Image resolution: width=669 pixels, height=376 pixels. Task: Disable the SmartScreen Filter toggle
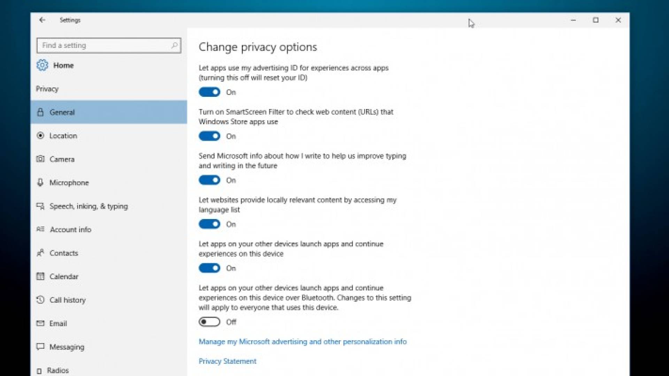(209, 136)
